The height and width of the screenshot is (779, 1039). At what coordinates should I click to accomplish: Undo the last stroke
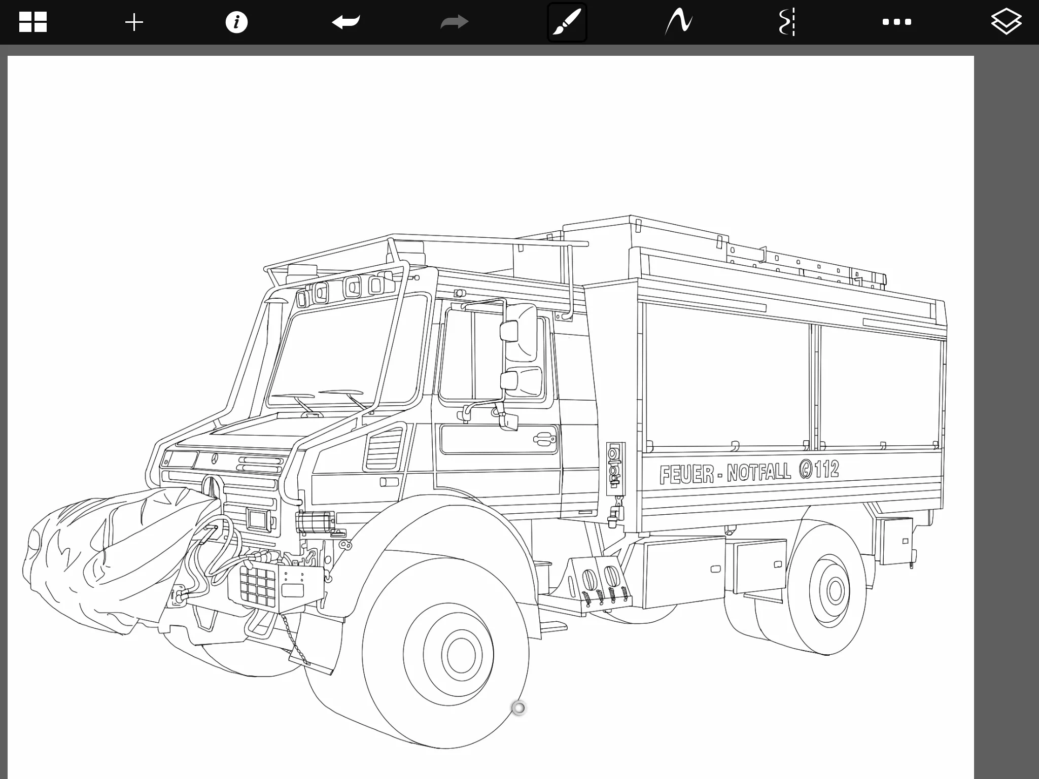coord(346,22)
